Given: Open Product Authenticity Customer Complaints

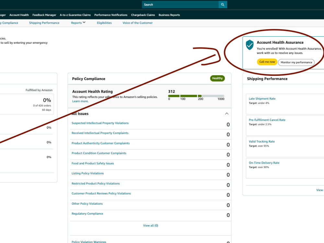Looking at the screenshot, I should pos(101,143).
